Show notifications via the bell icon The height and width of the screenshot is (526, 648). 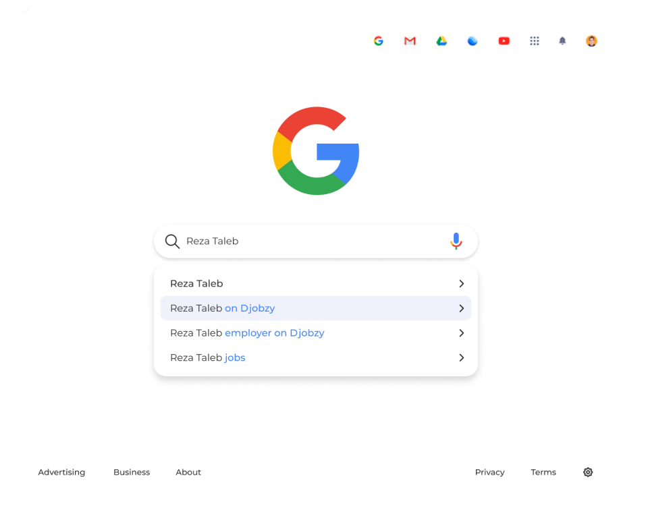pos(562,41)
